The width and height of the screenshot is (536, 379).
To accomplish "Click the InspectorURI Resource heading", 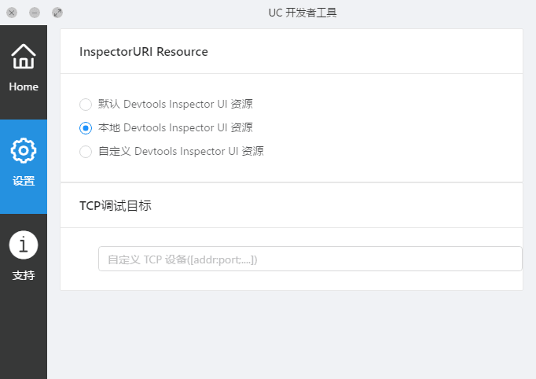I will [x=144, y=52].
